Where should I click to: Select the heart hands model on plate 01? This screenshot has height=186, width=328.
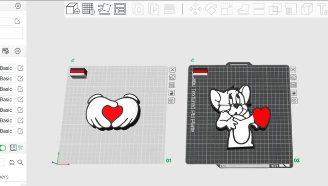point(113,112)
